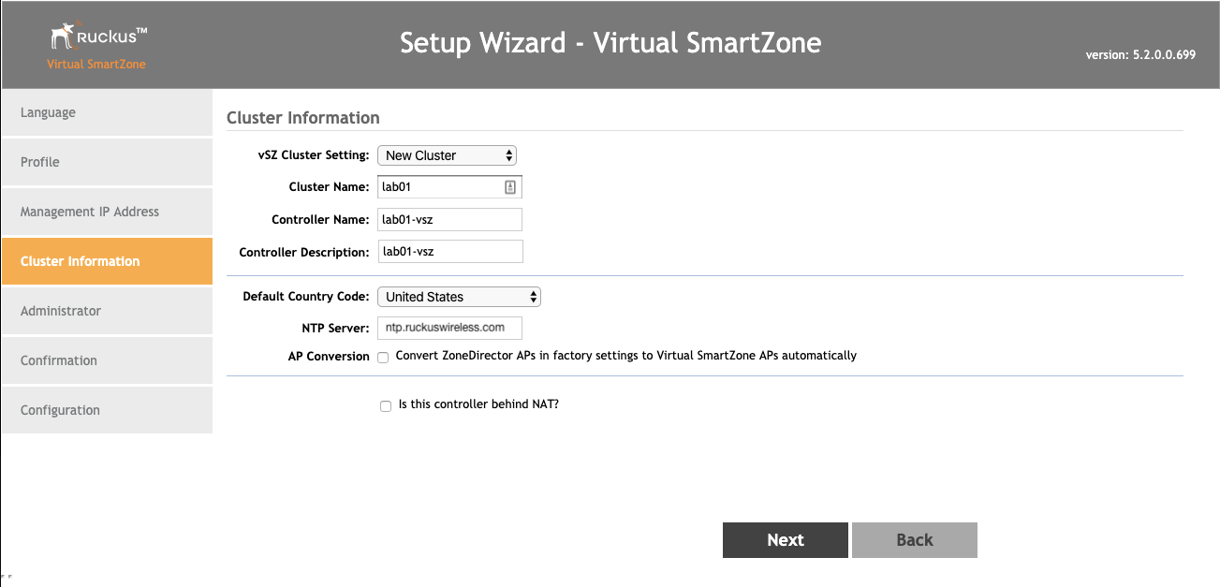The height and width of the screenshot is (587, 1220).
Task: Click the NTP Server input field
Action: click(449, 328)
